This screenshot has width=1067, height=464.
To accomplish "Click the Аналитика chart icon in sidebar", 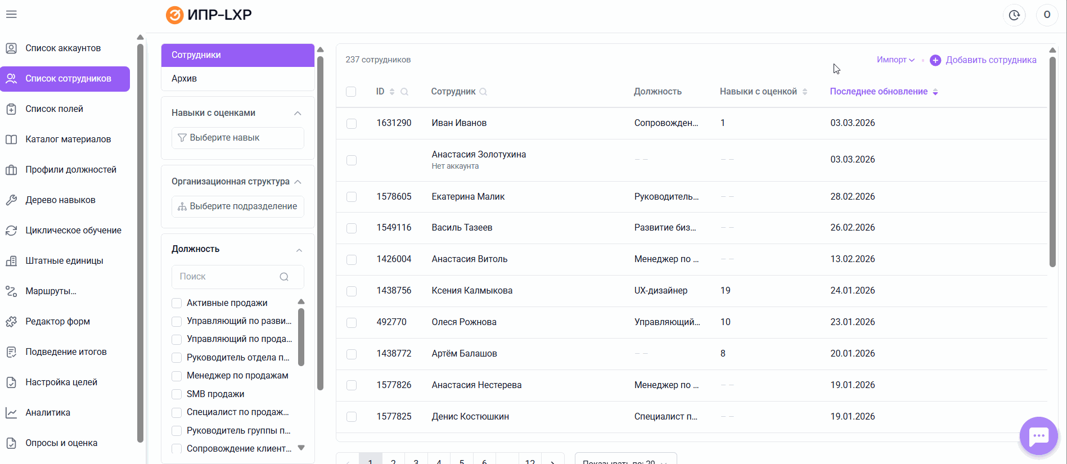I will click(x=11, y=413).
